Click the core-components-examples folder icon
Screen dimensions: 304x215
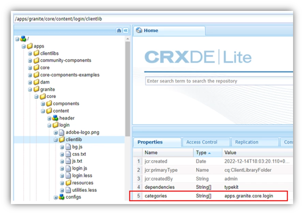tap(36, 75)
